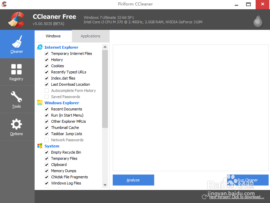Toggle Empty Recycle Bin checkbox

point(47,152)
